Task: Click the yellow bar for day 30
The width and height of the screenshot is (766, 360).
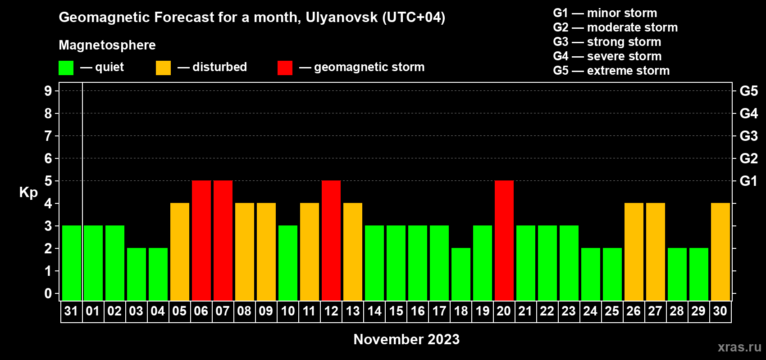Action: (x=720, y=252)
